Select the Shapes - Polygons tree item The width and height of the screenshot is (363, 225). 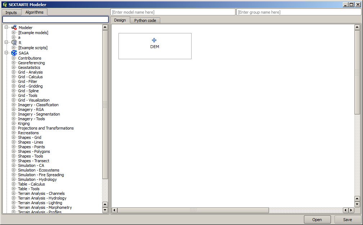(34, 151)
